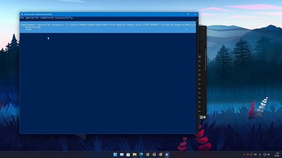Click the PowerShell icon in the title bar

[22, 14]
